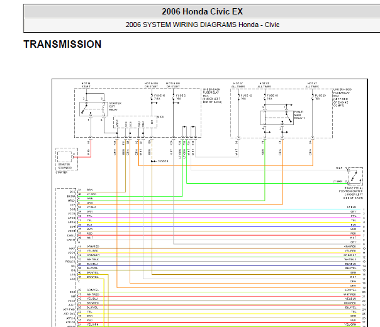Click the ATP-FWD terminal label
This screenshot has width=380, height=327.
coord(69,309)
